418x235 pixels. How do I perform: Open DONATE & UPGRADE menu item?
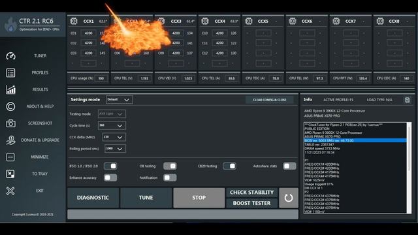point(40,140)
